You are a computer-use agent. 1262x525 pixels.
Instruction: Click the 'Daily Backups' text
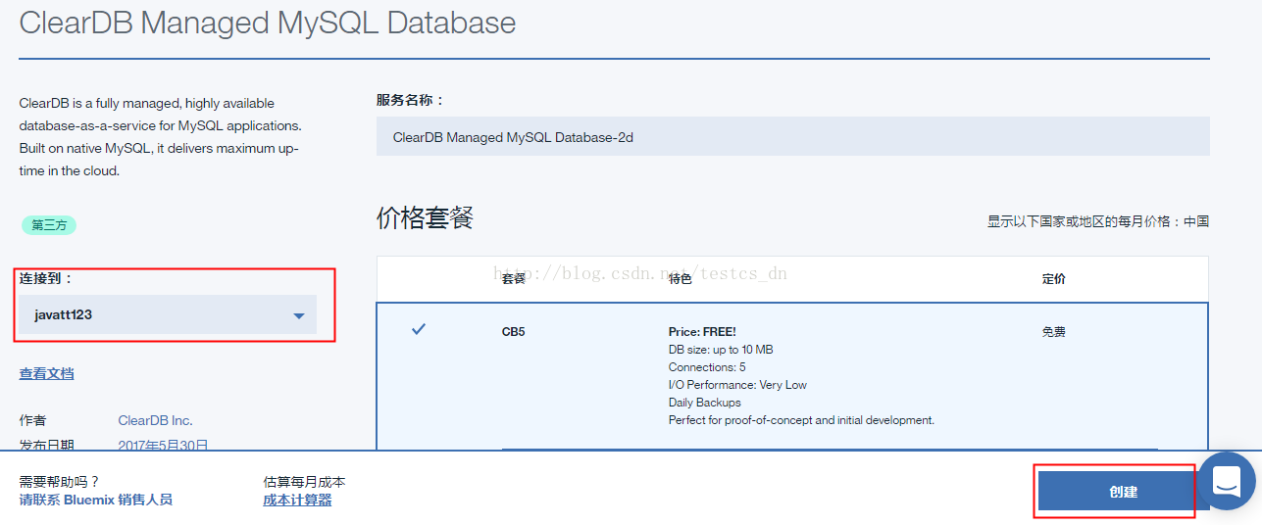click(x=705, y=403)
